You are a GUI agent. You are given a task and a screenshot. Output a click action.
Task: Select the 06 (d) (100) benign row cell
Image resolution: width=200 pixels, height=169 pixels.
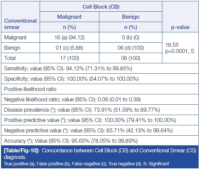pos(131,48)
